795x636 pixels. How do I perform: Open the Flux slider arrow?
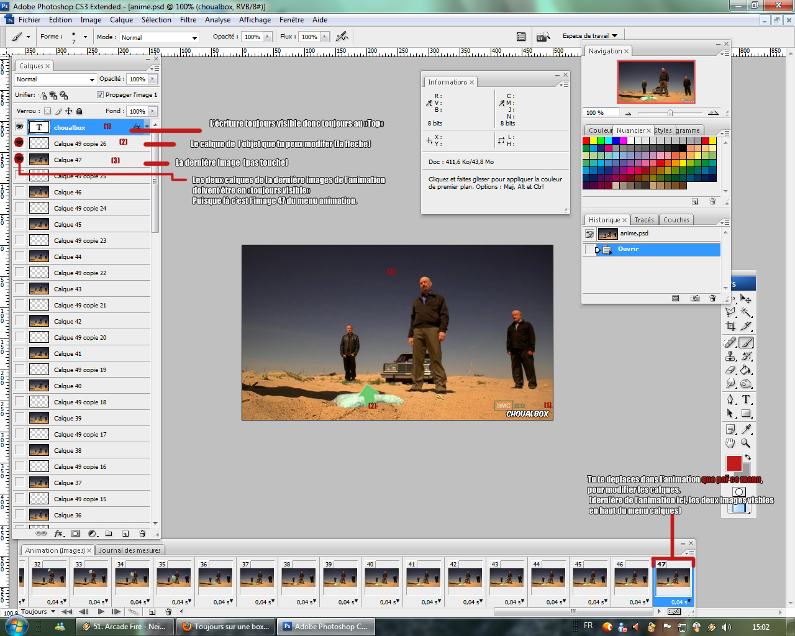[x=325, y=37]
